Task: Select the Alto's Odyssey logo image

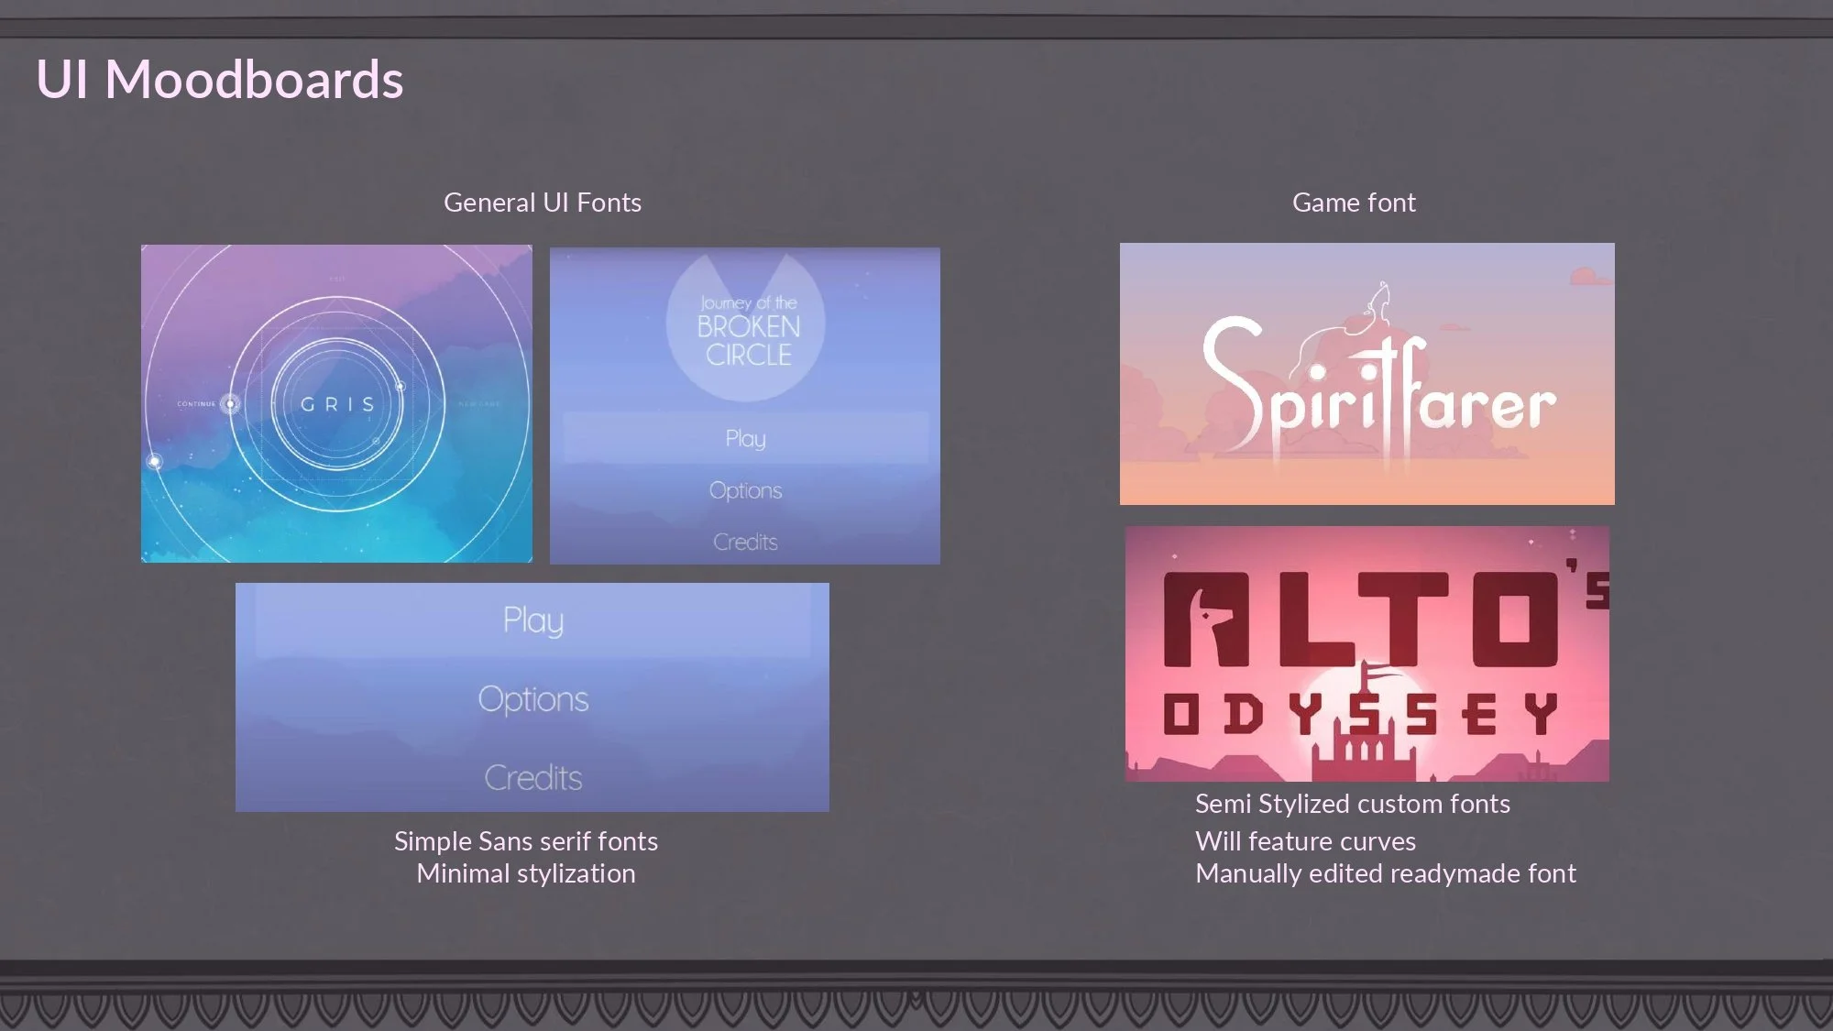Action: [x=1367, y=653]
